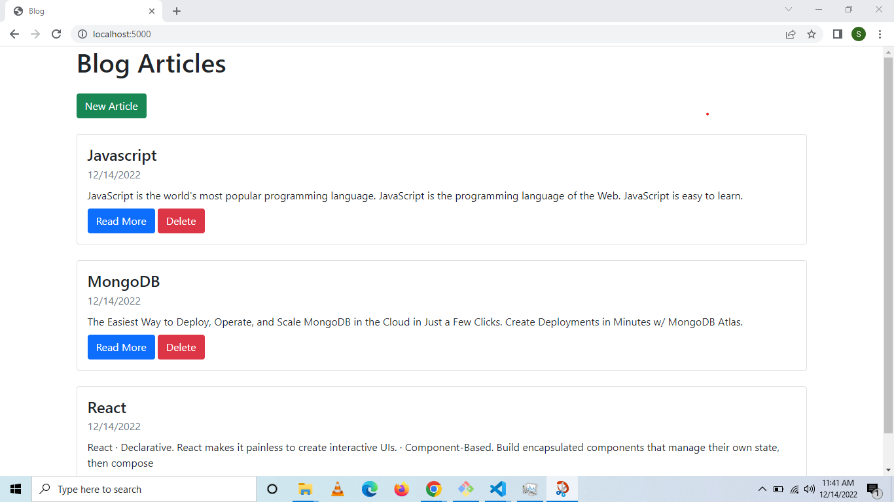Open Cortana circle icon
894x502 pixels.
(x=272, y=489)
